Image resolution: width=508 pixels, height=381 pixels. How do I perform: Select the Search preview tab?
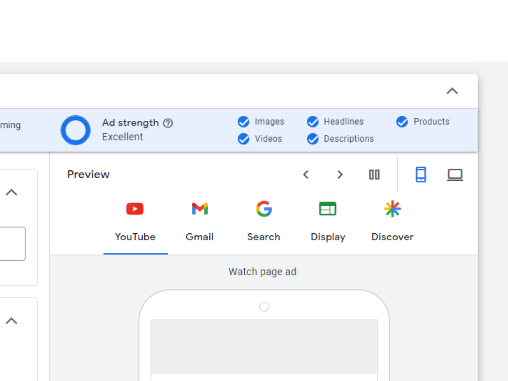264,224
